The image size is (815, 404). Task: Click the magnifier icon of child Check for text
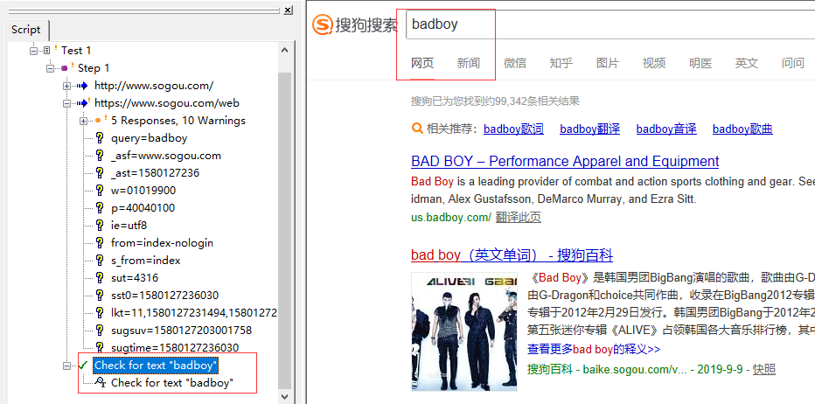click(x=101, y=383)
